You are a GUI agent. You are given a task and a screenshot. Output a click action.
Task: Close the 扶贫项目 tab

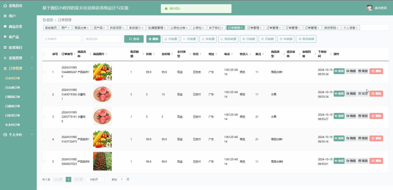click(x=123, y=28)
